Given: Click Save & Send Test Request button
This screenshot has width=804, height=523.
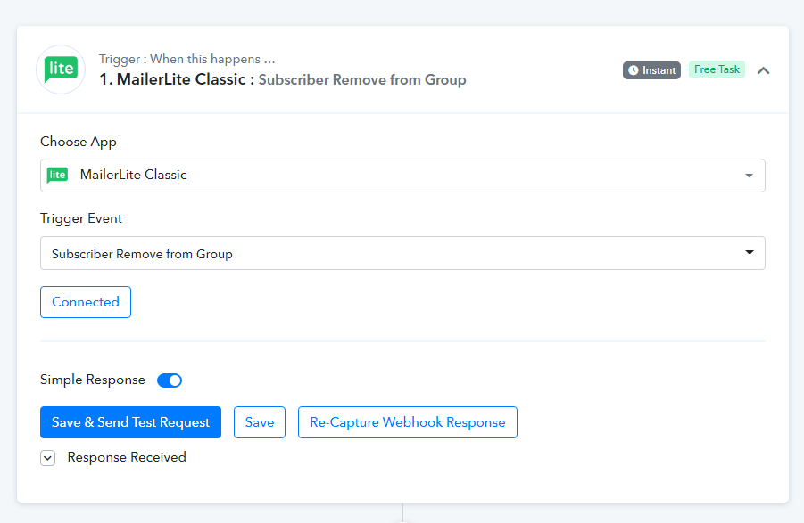Looking at the screenshot, I should coord(131,422).
